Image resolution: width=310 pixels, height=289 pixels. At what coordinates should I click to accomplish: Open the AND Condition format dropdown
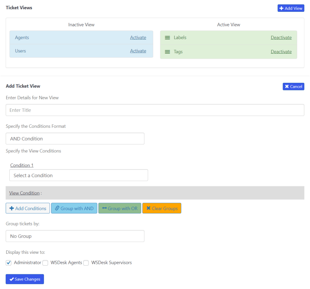coord(75,139)
